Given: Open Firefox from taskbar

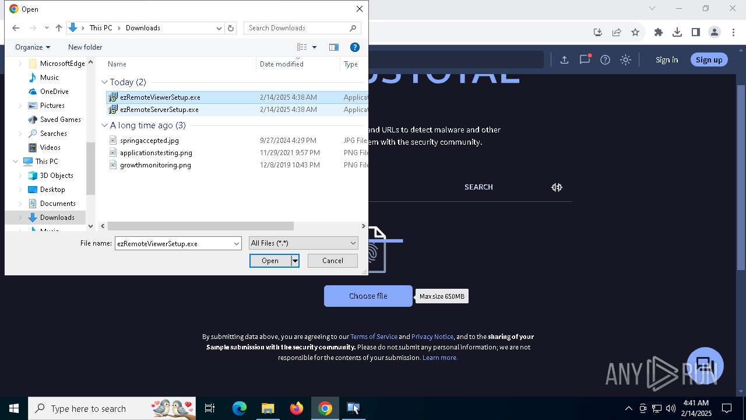Looking at the screenshot, I should [x=297, y=408].
